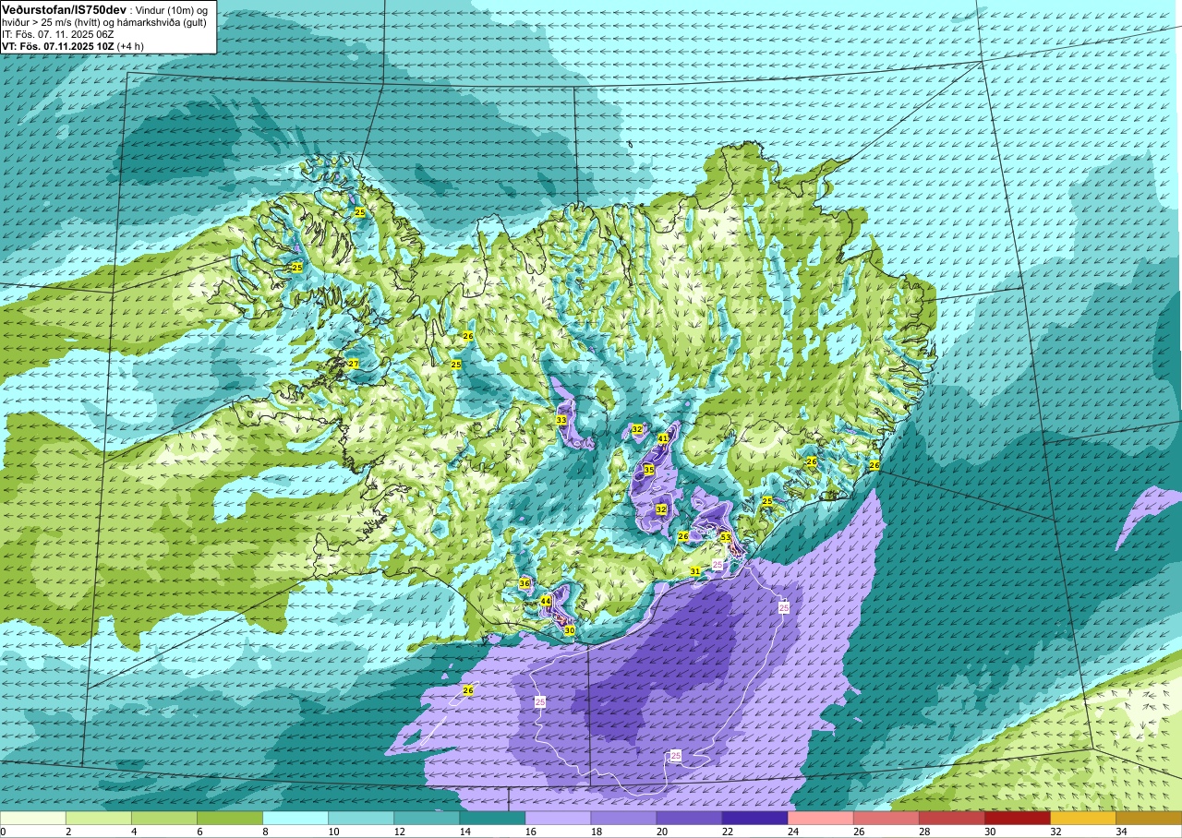Click the color scale tick label '6'
Screen dimensions: 1182x838
[199, 832]
